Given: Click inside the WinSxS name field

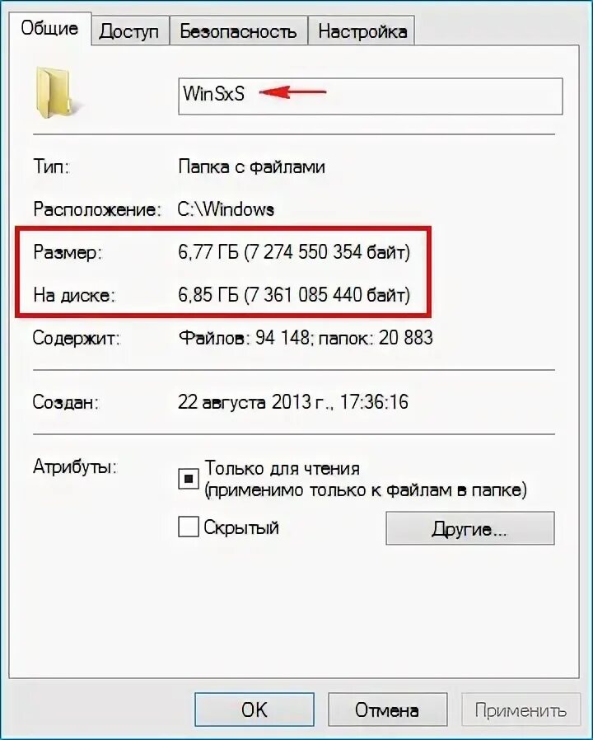Looking at the screenshot, I should 371,96.
